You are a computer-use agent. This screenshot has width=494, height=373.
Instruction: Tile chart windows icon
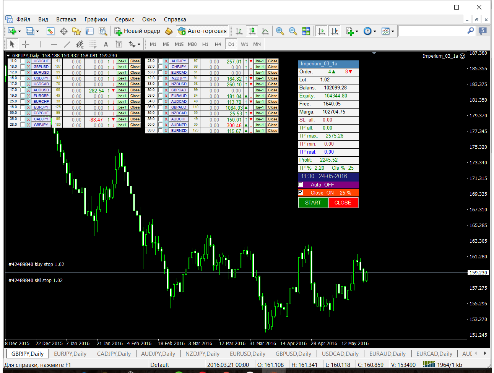pos(306,31)
